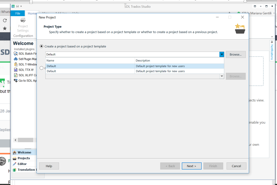This screenshot has width=277, height=185.
Task: Click the Back button
Action: click(170, 166)
